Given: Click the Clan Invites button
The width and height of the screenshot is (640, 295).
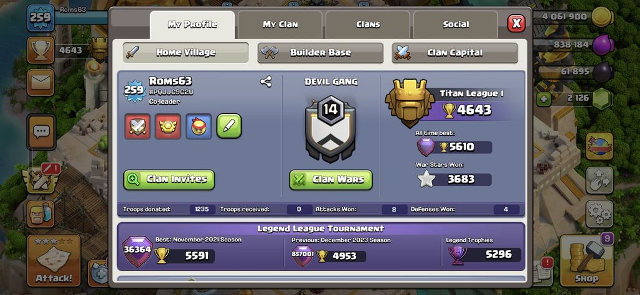Looking at the screenshot, I should [169, 179].
